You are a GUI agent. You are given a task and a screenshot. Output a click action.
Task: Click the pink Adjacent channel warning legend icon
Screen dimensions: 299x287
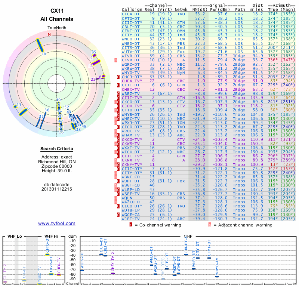tap(210, 225)
